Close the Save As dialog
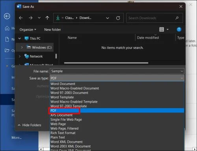The height and width of the screenshot is (151, 197). click(x=181, y=7)
